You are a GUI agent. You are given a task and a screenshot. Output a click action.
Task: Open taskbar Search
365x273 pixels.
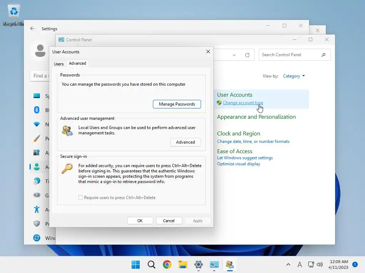pos(151,264)
